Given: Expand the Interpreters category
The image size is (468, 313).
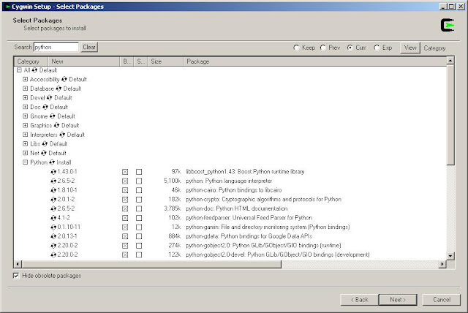Looking at the screenshot, I should pos(26,135).
